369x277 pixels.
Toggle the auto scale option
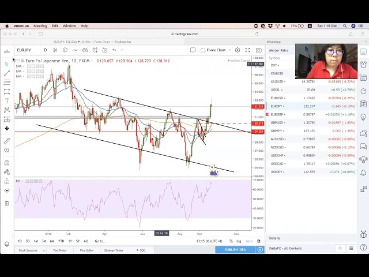pos(249,241)
